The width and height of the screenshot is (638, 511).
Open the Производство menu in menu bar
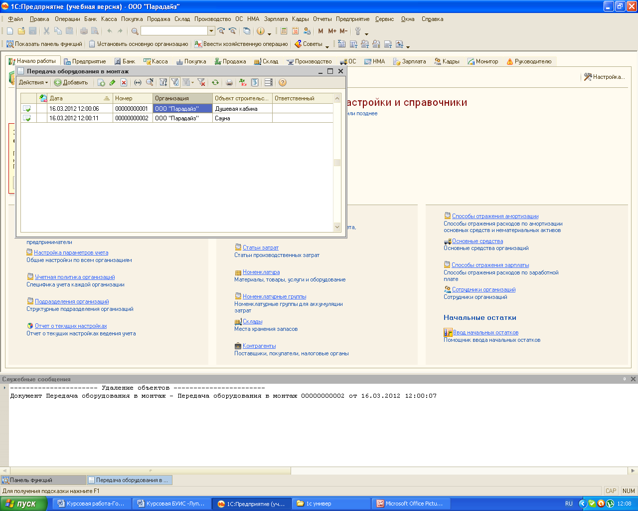[212, 19]
